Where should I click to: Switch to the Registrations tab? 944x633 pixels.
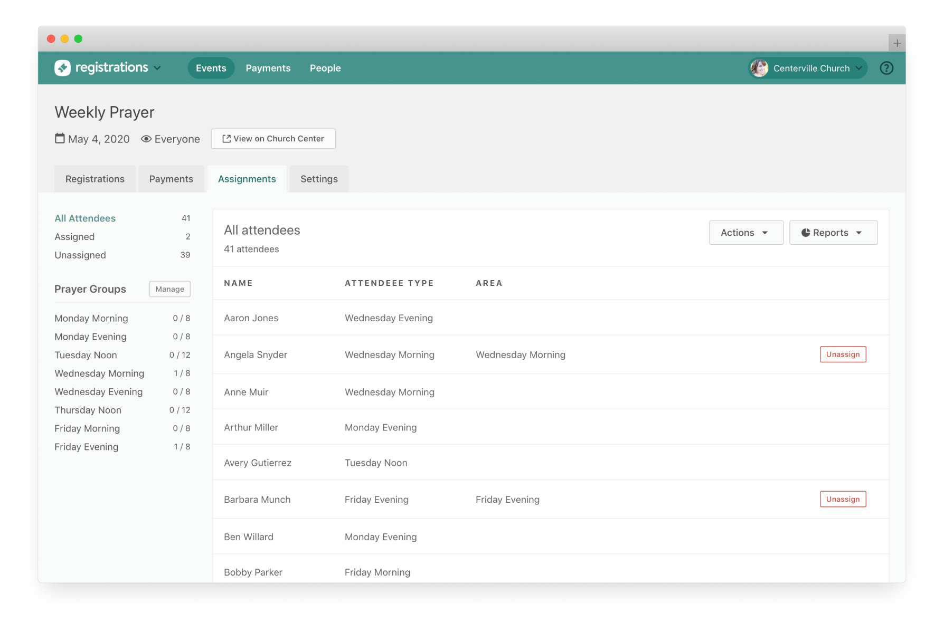[95, 179]
